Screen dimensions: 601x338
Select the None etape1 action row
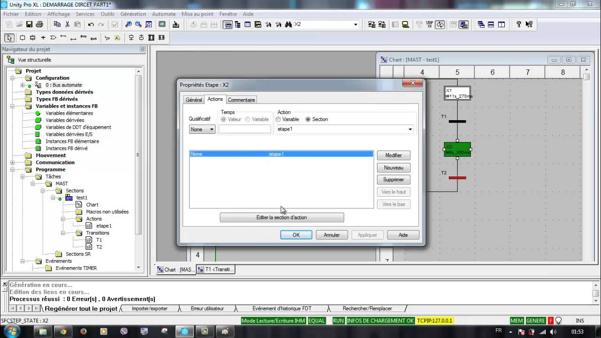(x=281, y=154)
